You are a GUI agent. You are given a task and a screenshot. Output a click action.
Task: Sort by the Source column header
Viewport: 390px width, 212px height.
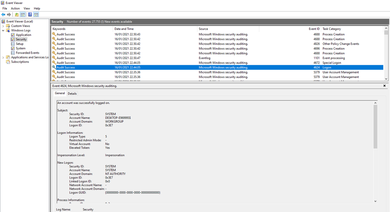tap(228, 29)
